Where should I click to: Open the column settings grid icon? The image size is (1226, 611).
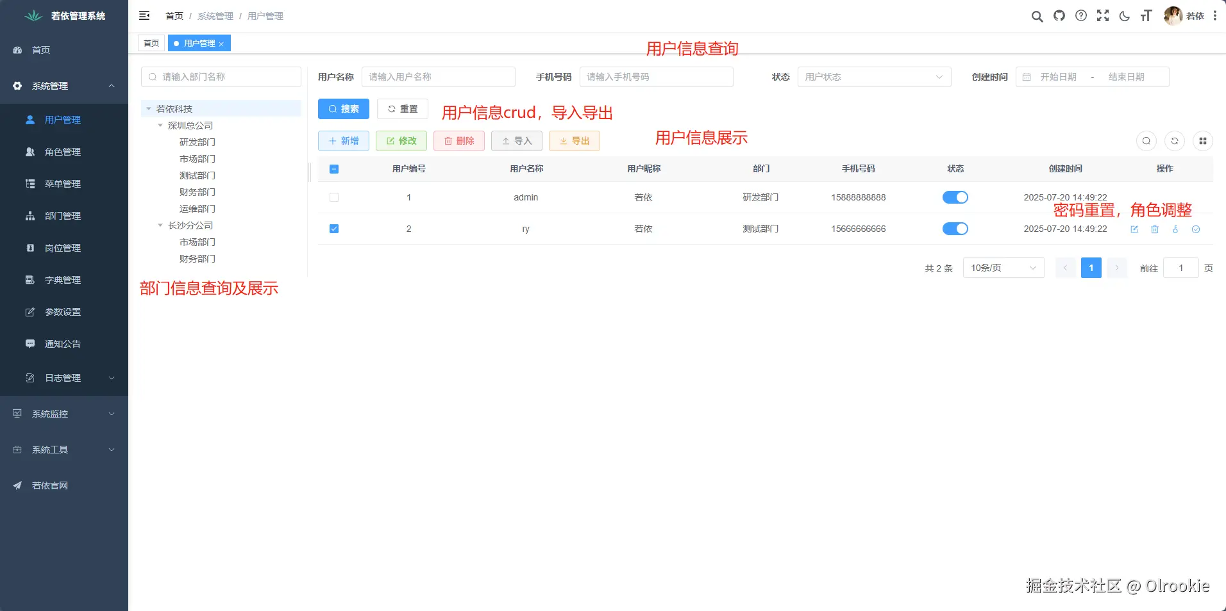coord(1204,141)
